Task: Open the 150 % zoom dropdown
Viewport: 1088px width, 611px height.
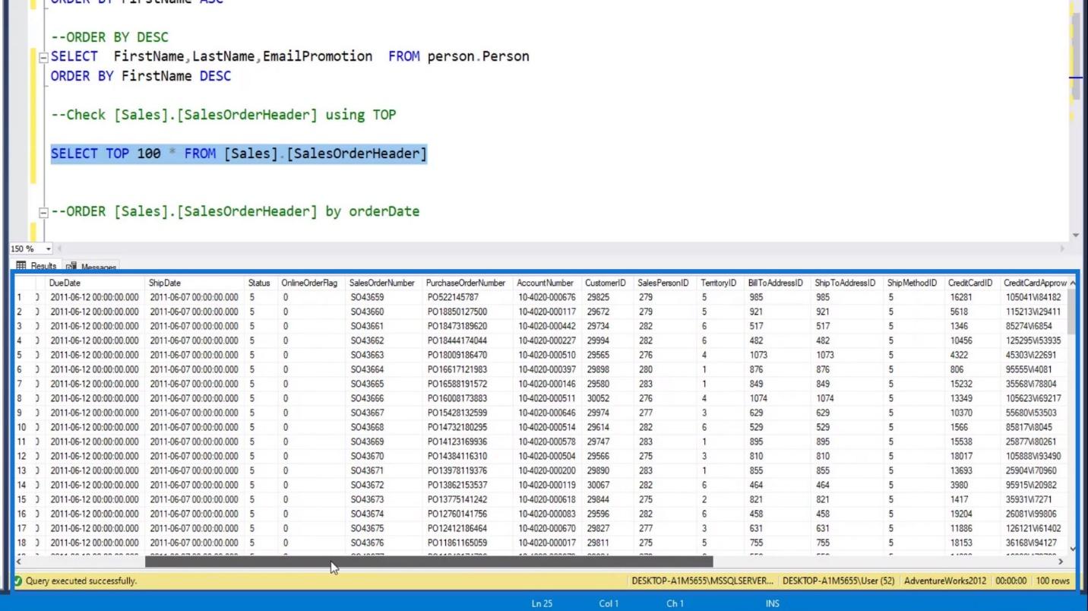Action: point(49,249)
